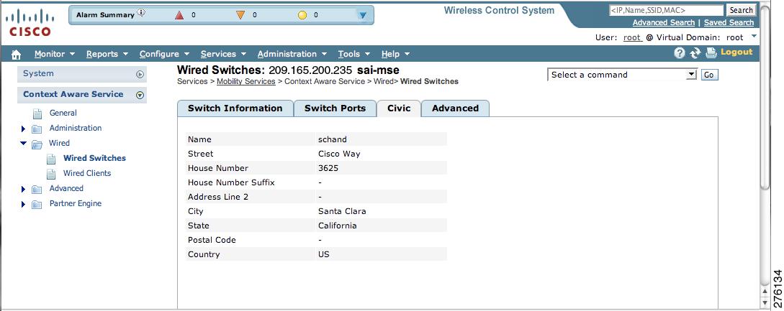Switch to the Switch Information tab
Viewport: 784px width, 311px height.
tap(235, 108)
